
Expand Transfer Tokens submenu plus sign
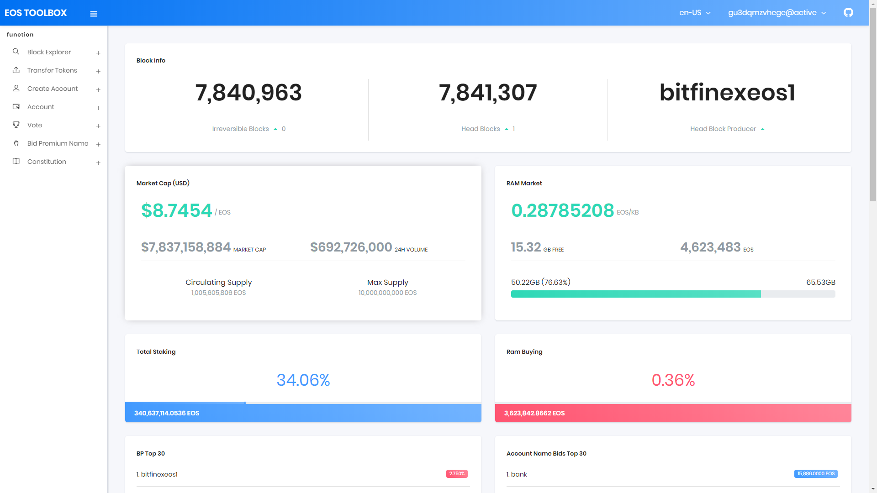pyautogui.click(x=98, y=71)
